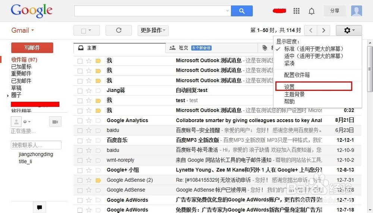Open the 已加星标 folder
373x213 pixels.
click(21, 67)
